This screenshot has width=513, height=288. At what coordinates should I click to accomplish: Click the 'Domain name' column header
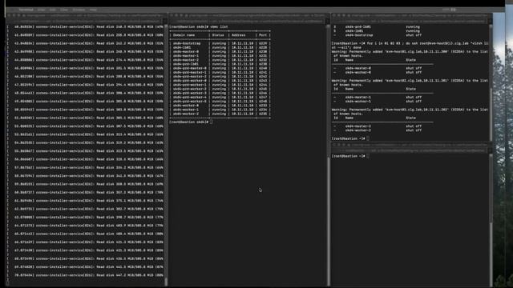184,35
